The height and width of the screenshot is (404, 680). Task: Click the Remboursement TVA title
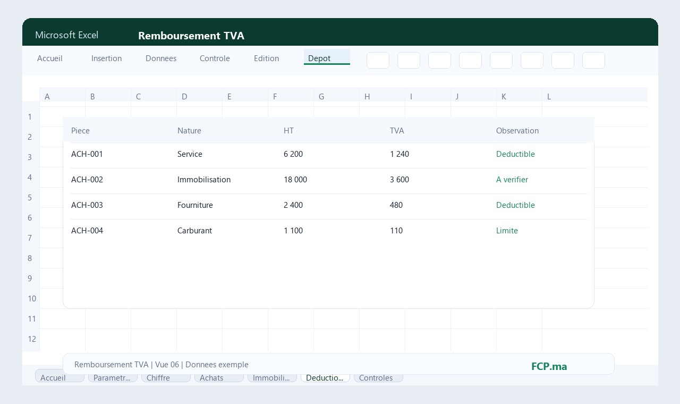point(191,36)
